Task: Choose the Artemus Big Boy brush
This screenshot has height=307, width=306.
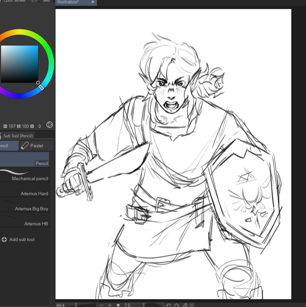Action: point(24,205)
